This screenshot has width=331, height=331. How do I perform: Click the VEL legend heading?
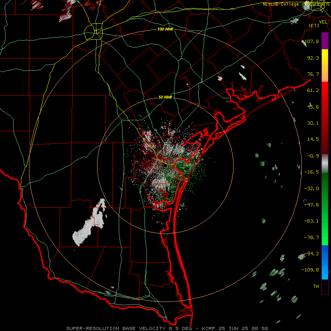click(323, 22)
